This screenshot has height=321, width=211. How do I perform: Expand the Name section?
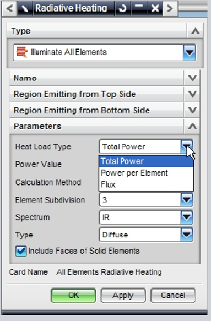coord(192,78)
